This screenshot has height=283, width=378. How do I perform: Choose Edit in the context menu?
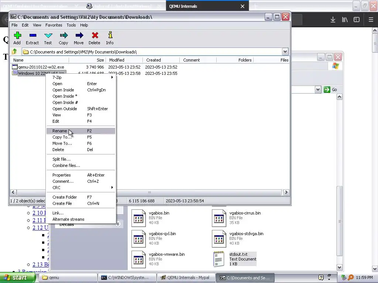[x=80, y=121]
